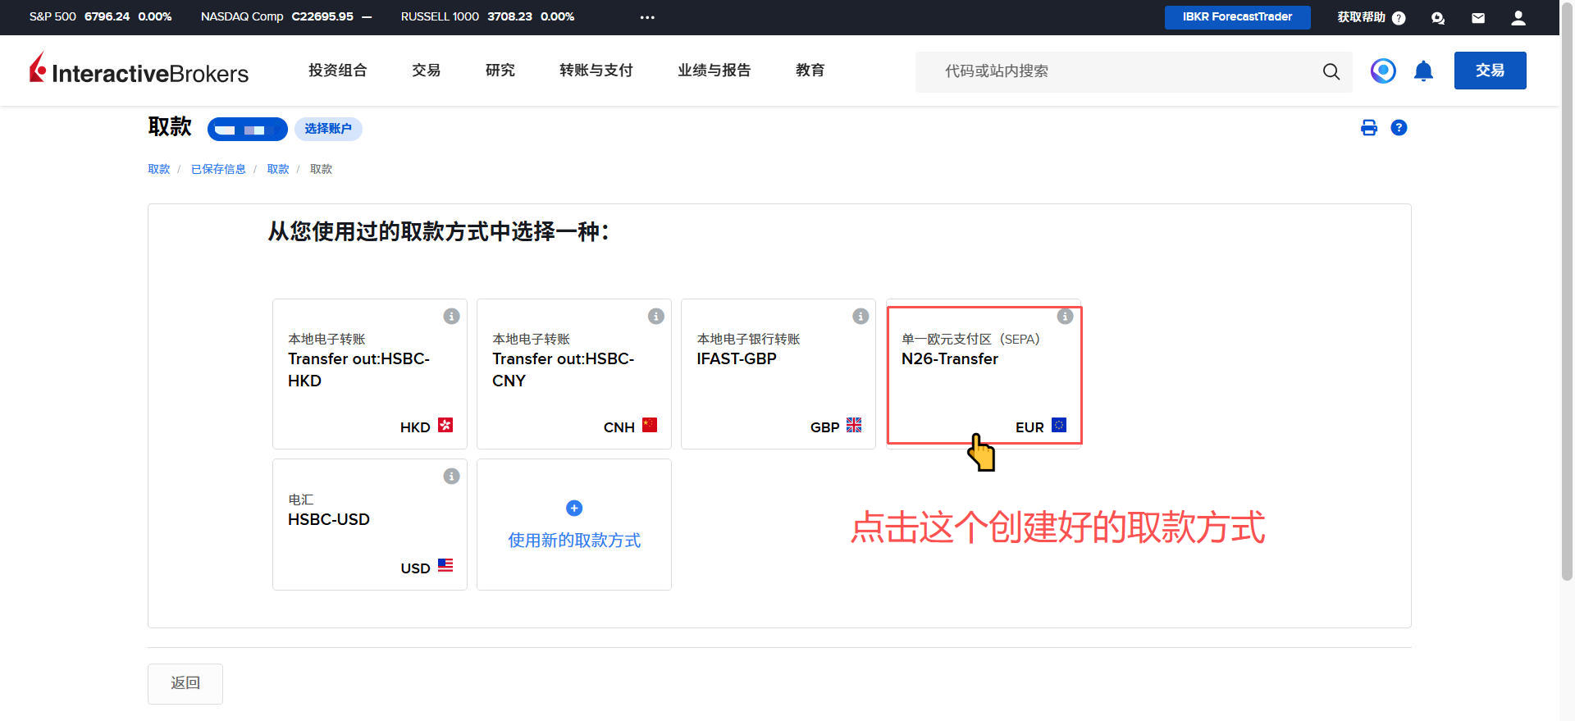This screenshot has height=721, width=1575.
Task: Open the 获取帮助 help menu
Action: pos(1371,17)
